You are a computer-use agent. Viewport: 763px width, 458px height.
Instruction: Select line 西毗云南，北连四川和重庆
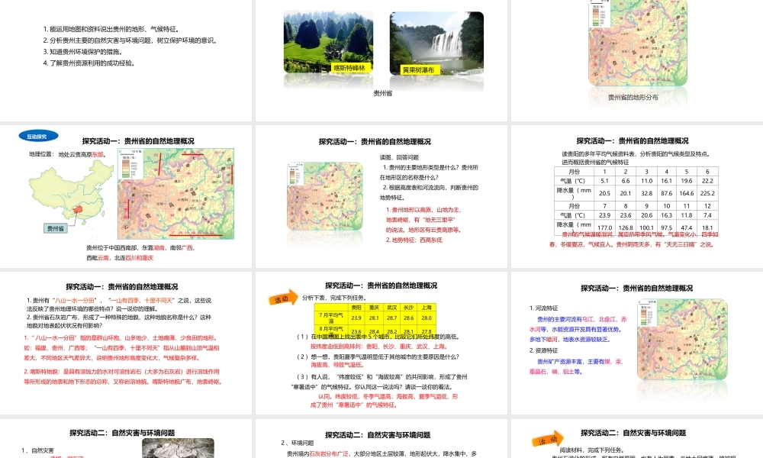coord(120,258)
